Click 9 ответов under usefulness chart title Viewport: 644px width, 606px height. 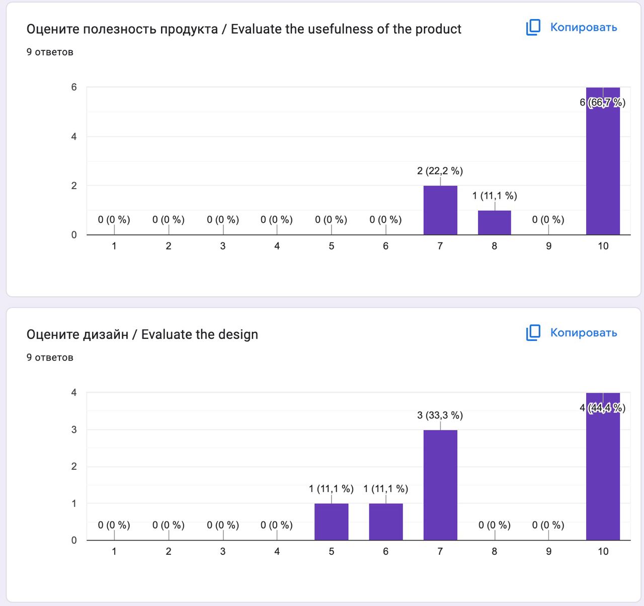tap(50, 52)
